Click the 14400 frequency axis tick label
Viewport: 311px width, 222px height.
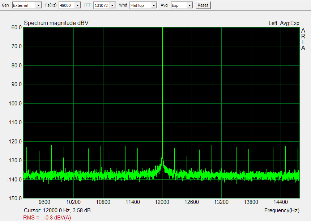click(281, 202)
